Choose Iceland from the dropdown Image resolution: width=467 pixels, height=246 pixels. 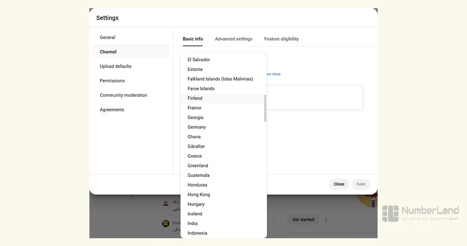click(222, 214)
